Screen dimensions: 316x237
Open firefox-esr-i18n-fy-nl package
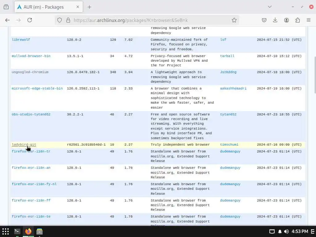(34, 184)
